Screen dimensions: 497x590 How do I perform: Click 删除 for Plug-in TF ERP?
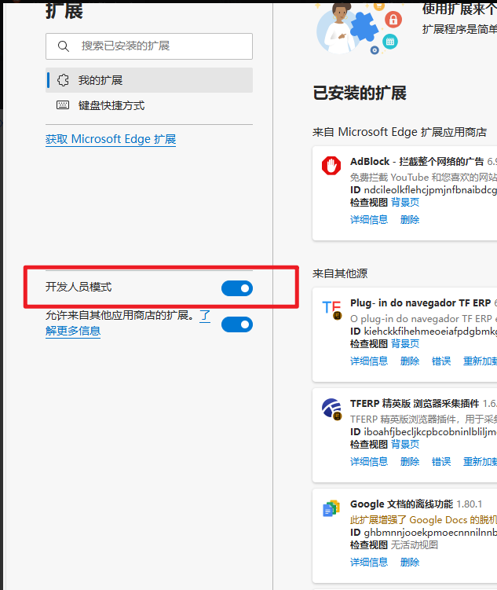[410, 361]
